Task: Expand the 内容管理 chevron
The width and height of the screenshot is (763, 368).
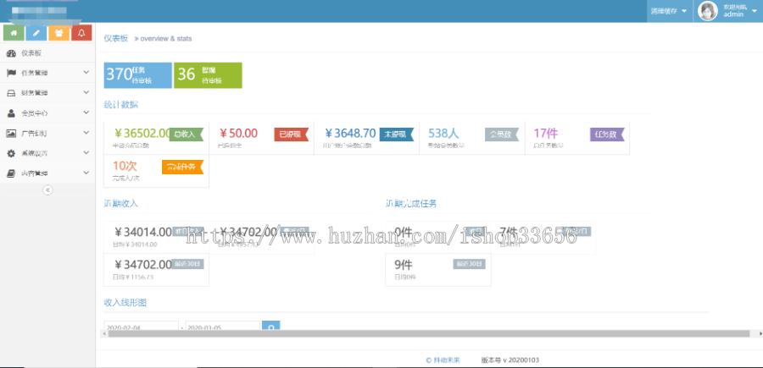Action: click(x=86, y=173)
